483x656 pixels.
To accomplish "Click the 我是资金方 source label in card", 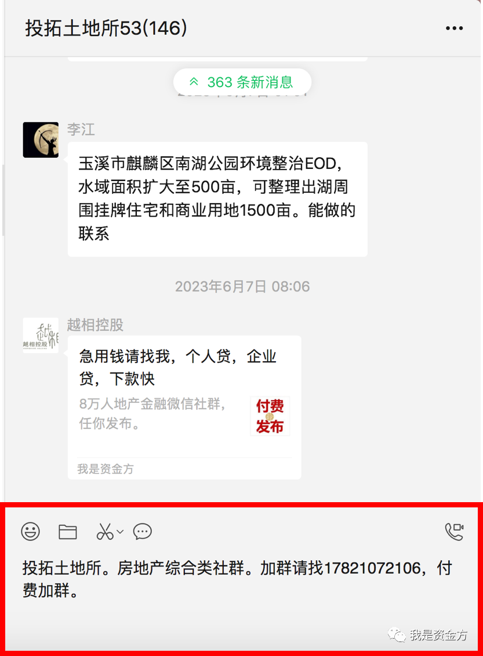I will pos(106,469).
